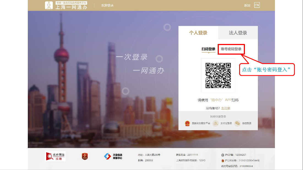
Task: Click the login QR code image
Action: (x=218, y=76)
